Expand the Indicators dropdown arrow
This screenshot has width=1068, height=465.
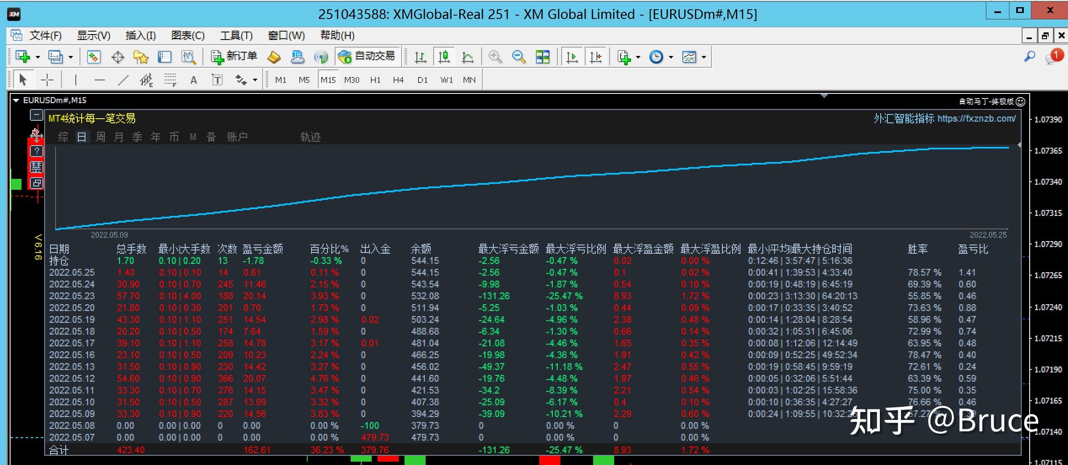tap(638, 57)
